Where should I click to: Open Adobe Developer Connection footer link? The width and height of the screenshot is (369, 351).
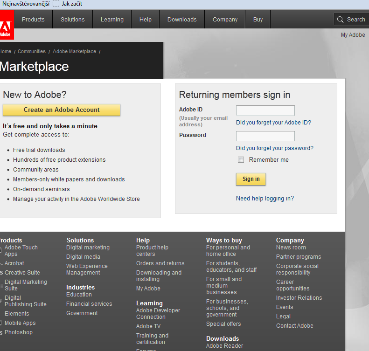pos(158,314)
